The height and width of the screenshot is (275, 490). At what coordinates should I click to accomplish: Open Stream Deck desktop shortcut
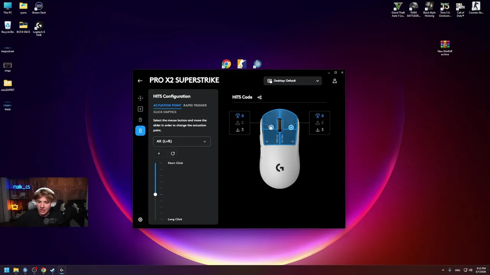click(x=39, y=8)
